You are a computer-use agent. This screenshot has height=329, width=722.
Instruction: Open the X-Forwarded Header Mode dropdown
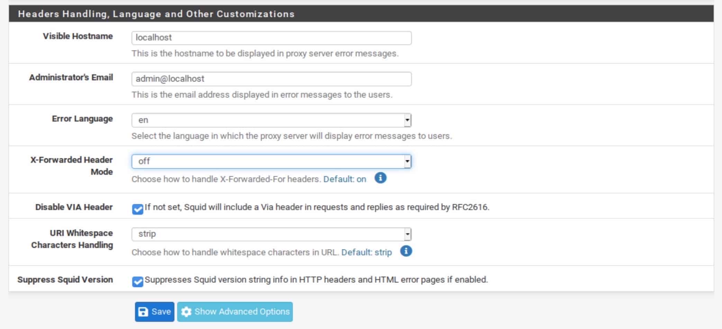pyautogui.click(x=271, y=161)
